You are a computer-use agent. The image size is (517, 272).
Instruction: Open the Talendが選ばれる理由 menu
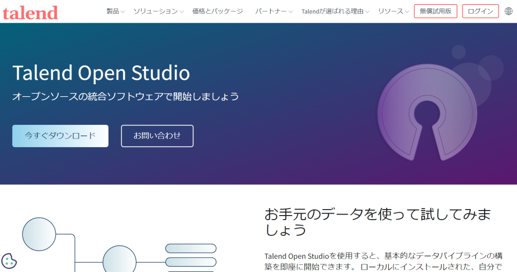coord(335,11)
